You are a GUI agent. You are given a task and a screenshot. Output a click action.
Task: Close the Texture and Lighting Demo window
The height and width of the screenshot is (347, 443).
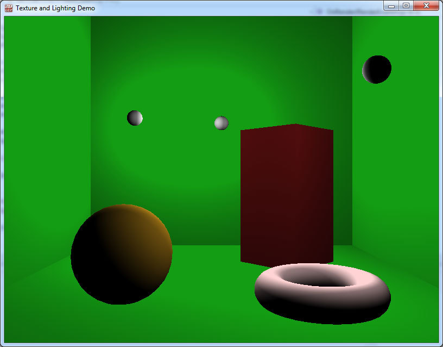click(426, 5)
